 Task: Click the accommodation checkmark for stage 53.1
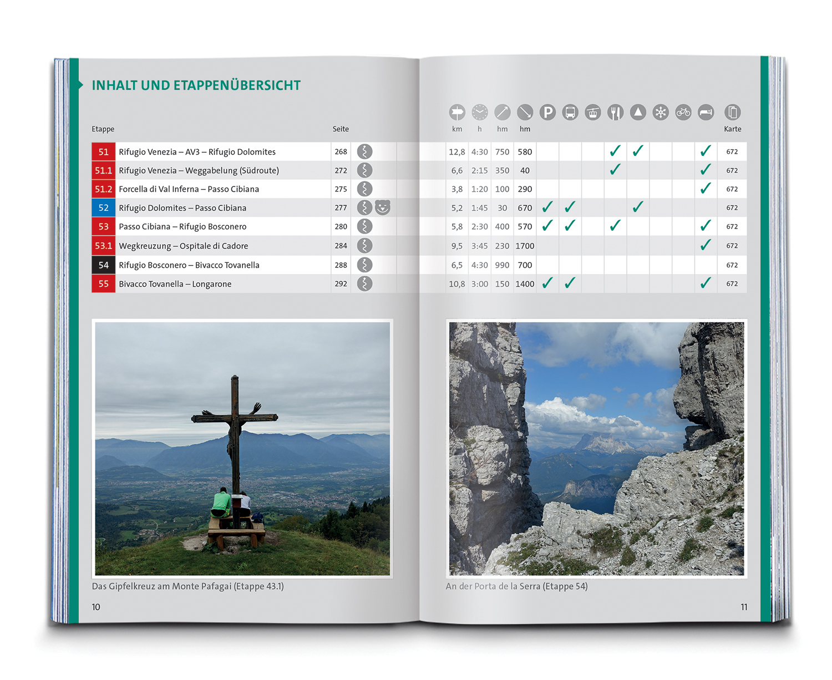pyautogui.click(x=706, y=245)
